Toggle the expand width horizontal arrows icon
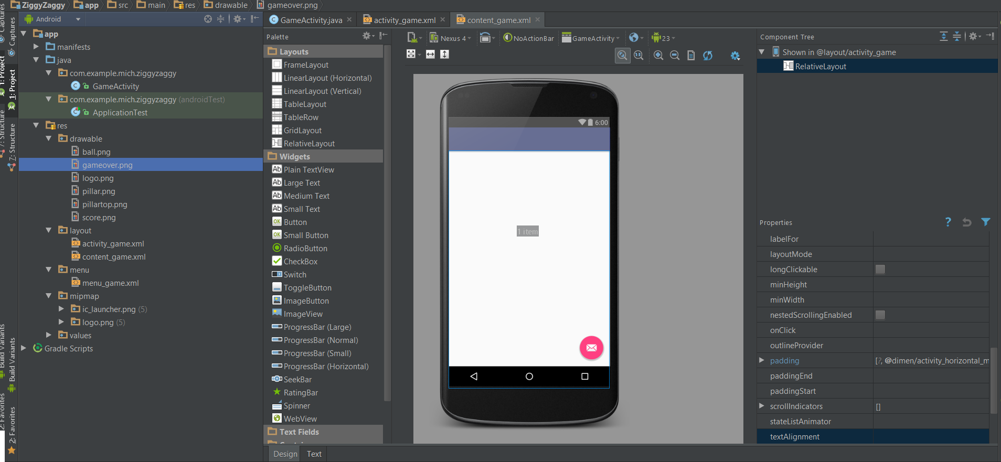Viewport: 1001px width, 462px height. (430, 54)
